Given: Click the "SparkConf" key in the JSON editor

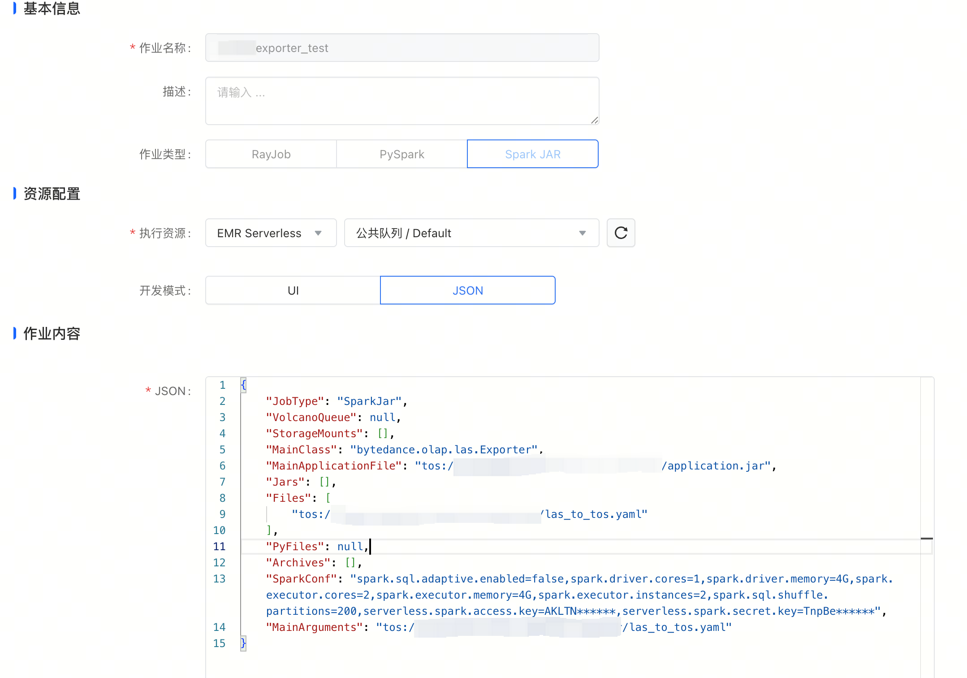Looking at the screenshot, I should [x=301, y=579].
